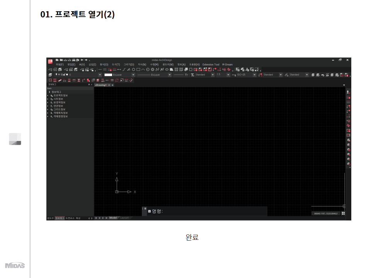Click the document tab list arrow at far right
Screen dimensions: 371x278
(344, 85)
